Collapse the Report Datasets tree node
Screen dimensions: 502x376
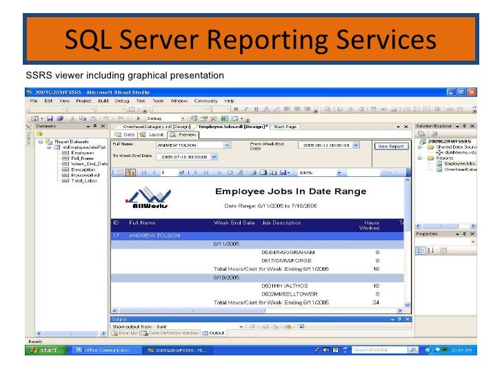point(41,142)
